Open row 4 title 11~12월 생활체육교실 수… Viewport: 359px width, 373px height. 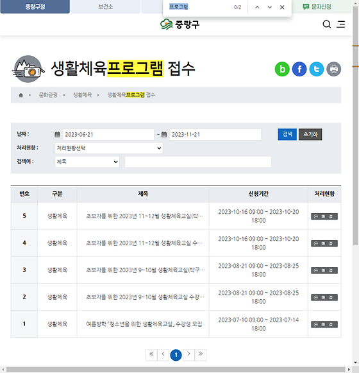(x=144, y=243)
